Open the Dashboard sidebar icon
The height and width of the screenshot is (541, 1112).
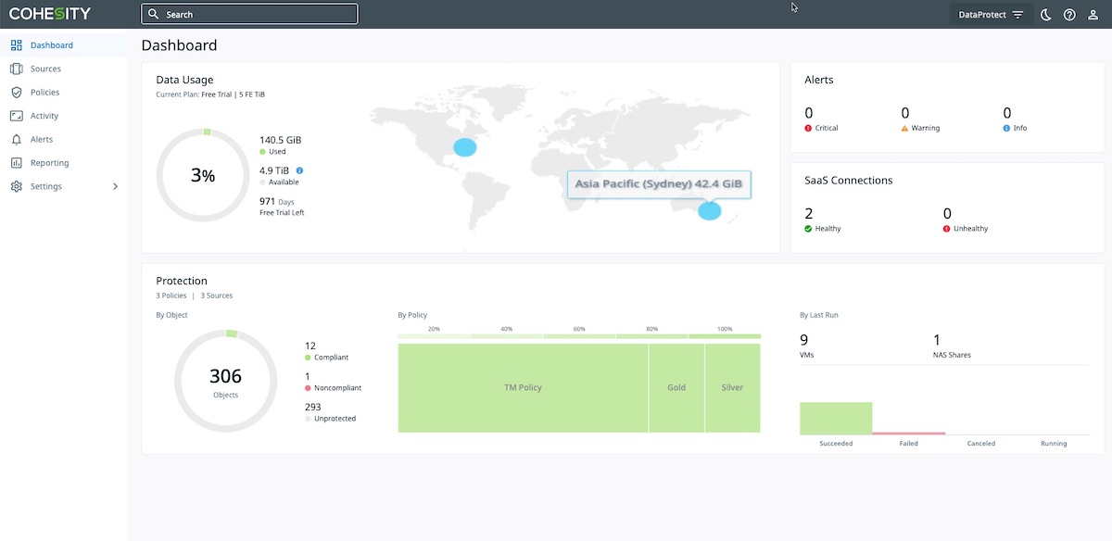pos(15,44)
